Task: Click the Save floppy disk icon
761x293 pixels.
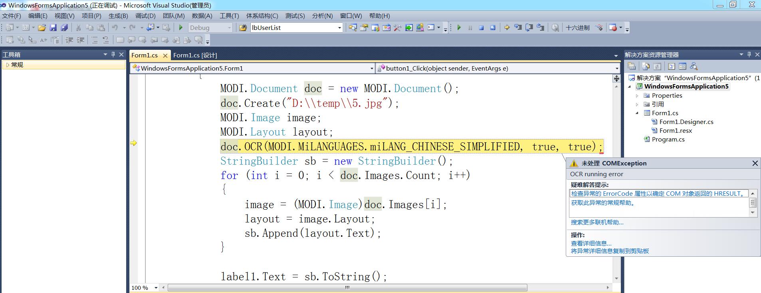Action: tap(53, 28)
